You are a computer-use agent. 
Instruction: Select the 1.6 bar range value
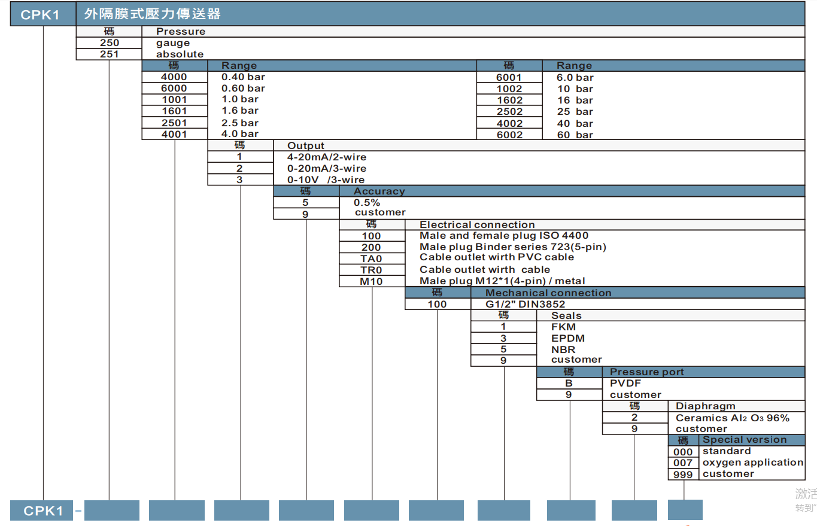pos(240,111)
